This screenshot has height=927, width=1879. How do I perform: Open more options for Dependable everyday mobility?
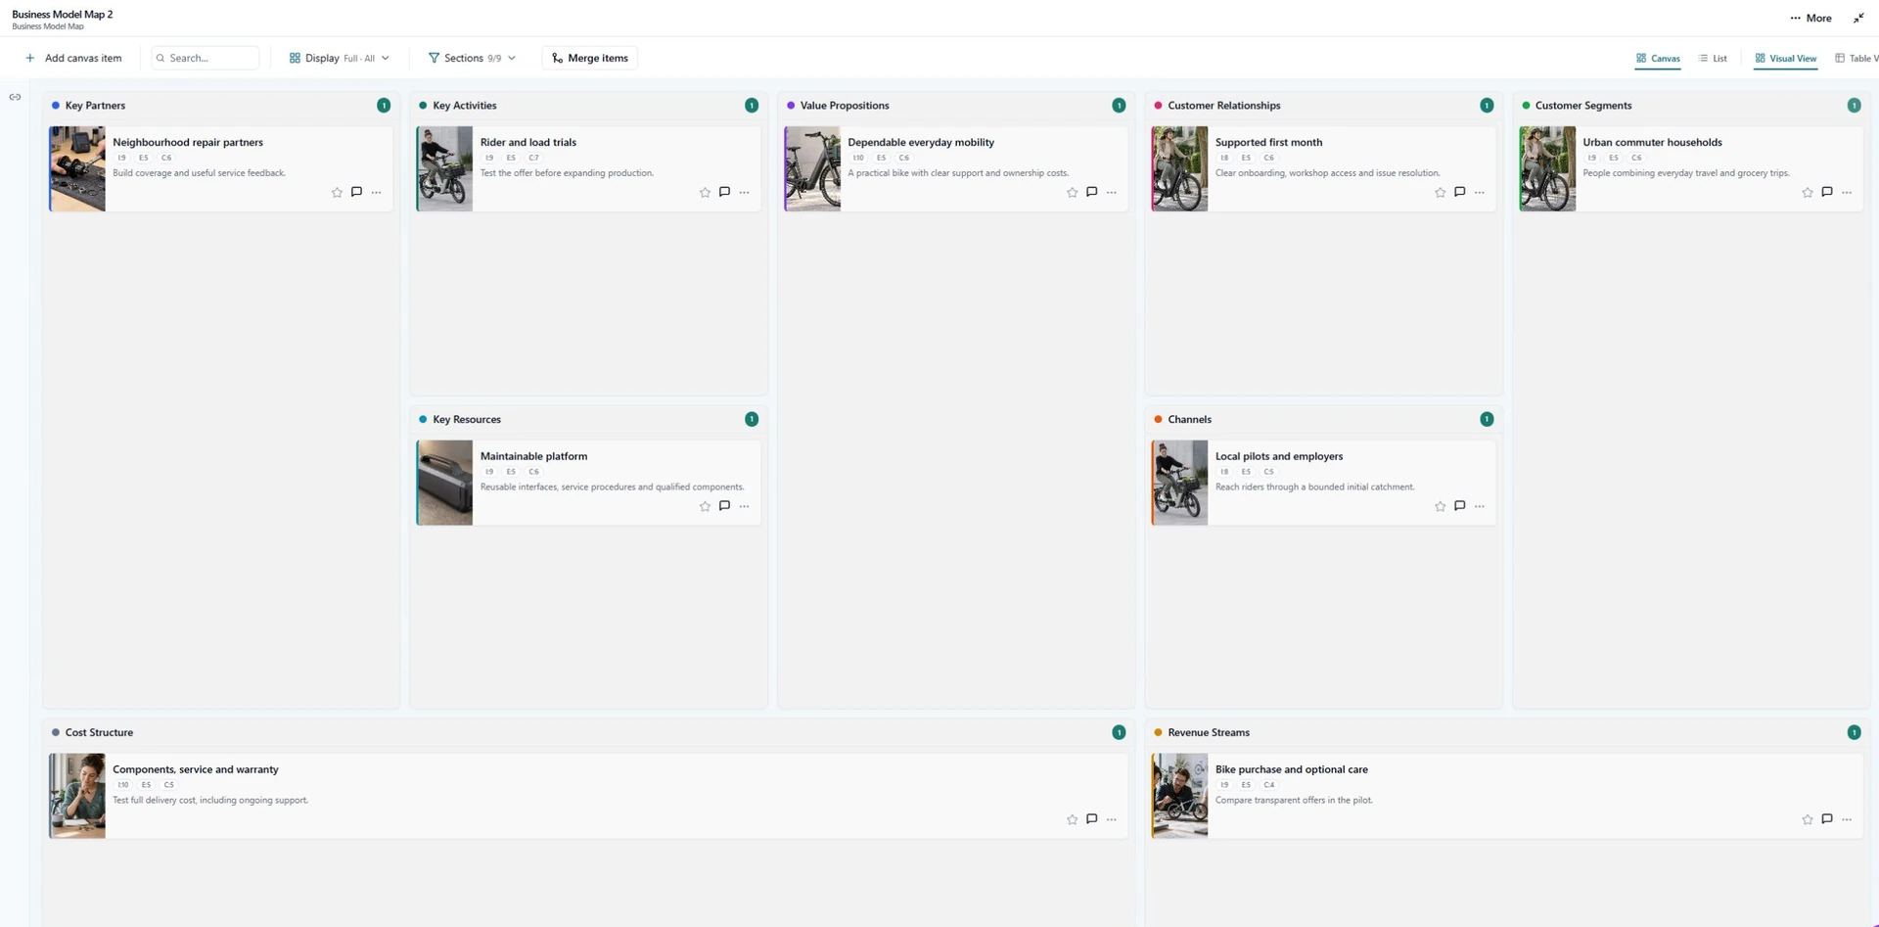(x=1111, y=193)
